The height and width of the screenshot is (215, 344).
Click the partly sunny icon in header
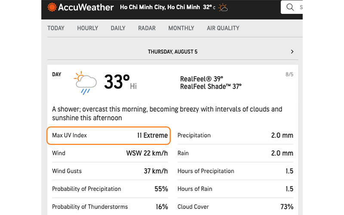click(x=223, y=8)
